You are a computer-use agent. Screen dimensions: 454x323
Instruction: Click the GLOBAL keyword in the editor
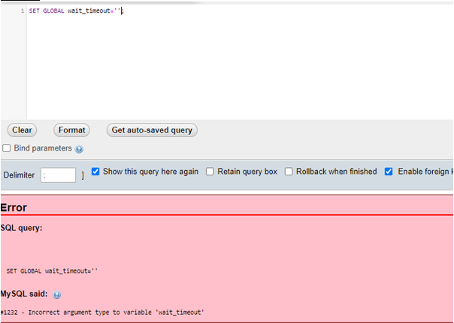click(x=53, y=11)
